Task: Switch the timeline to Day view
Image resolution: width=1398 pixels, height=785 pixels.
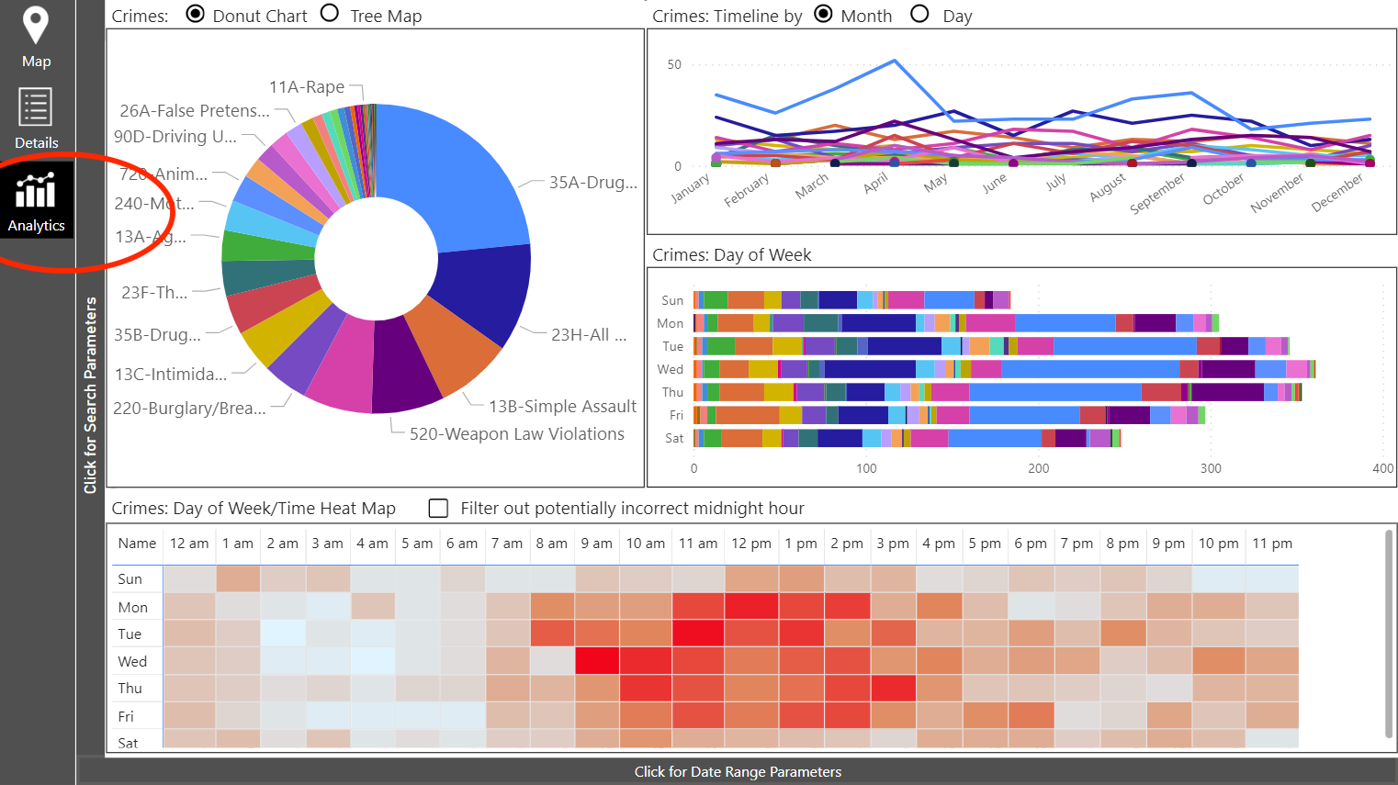Action: (919, 15)
